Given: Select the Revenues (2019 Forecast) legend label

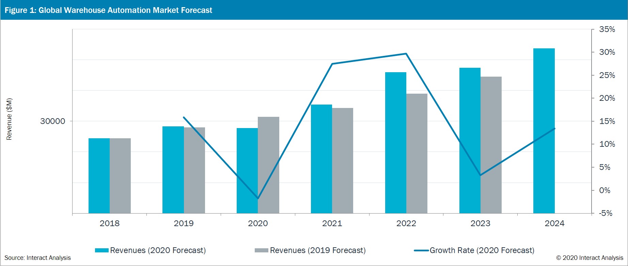Looking at the screenshot, I should pyautogui.click(x=318, y=250).
